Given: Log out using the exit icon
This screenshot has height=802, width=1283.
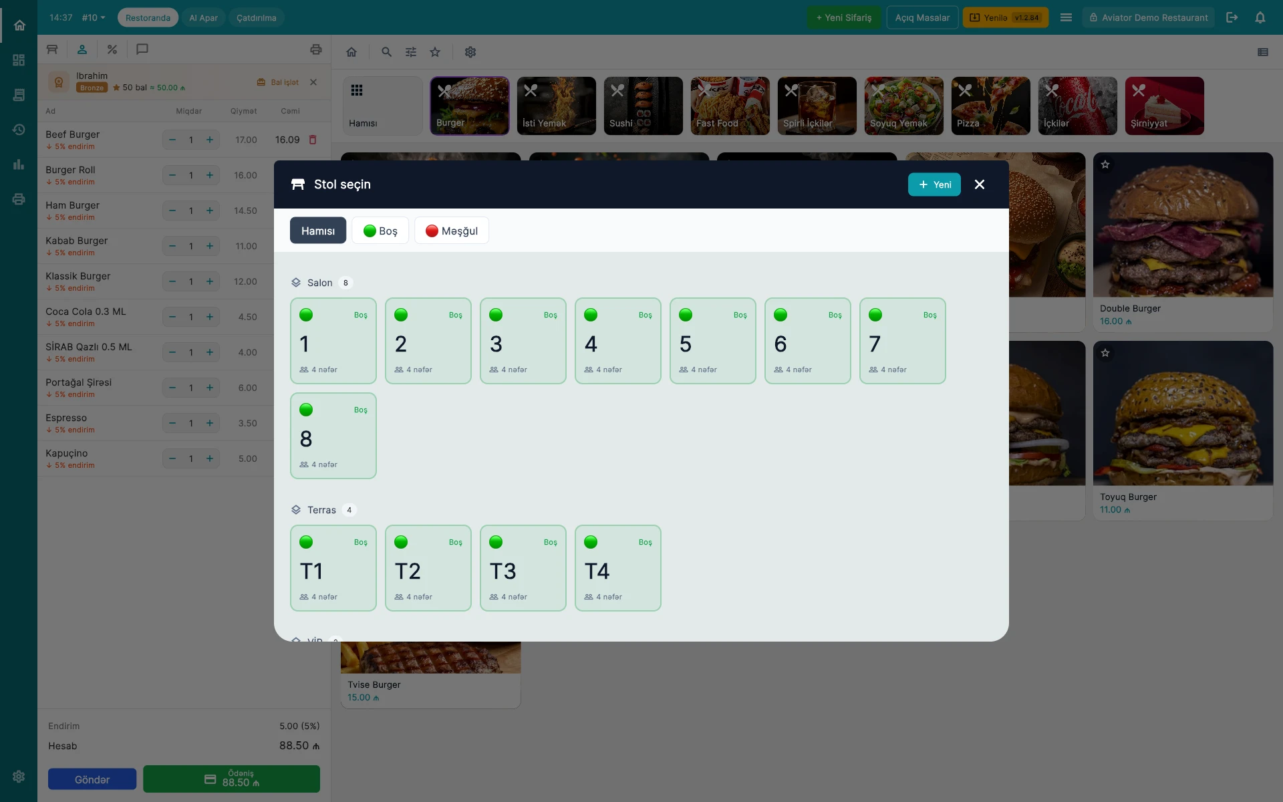Looking at the screenshot, I should click(1232, 17).
